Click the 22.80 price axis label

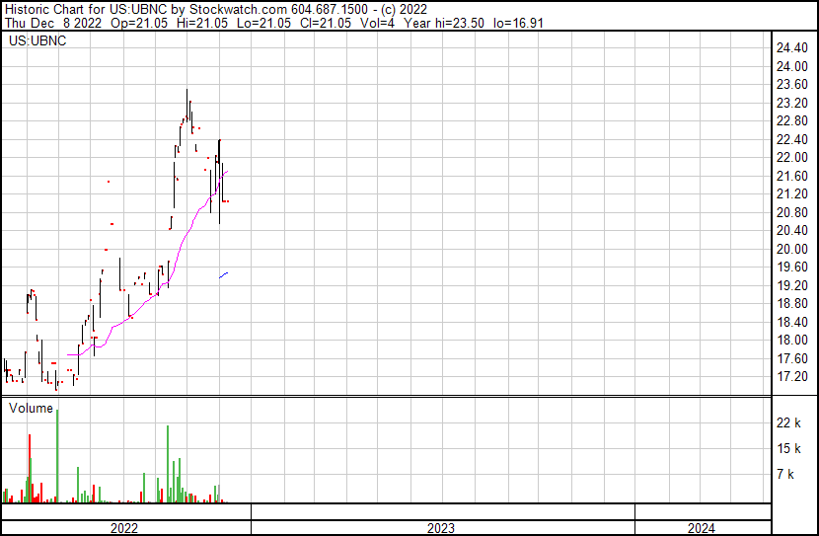pos(791,121)
